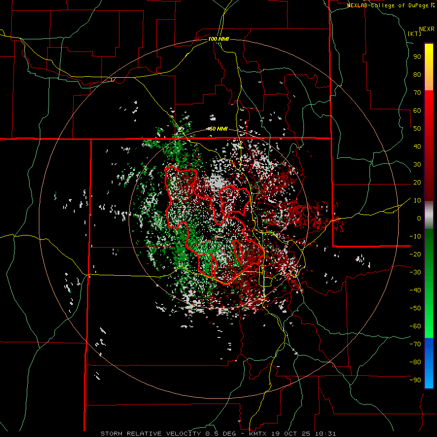Screen dimensions: 437x437
Task: Select the 0 value on the velocity scale
Action: tap(419, 218)
